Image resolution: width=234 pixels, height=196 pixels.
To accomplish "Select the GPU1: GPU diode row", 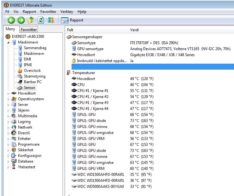I will [x=153, y=121].
